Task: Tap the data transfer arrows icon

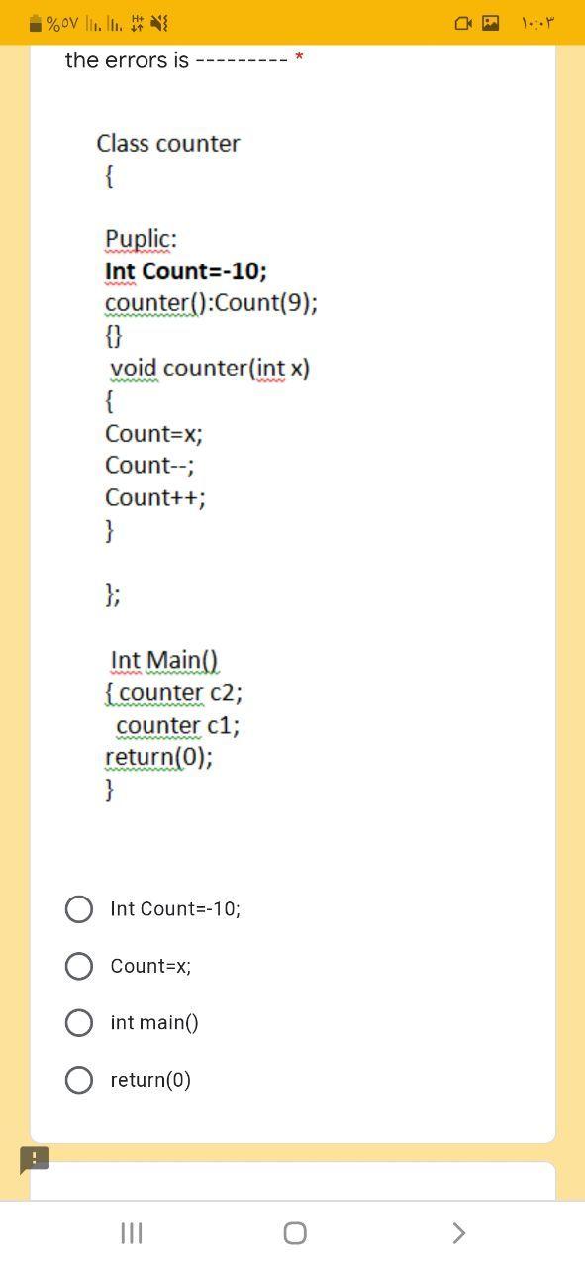Action: point(136,23)
